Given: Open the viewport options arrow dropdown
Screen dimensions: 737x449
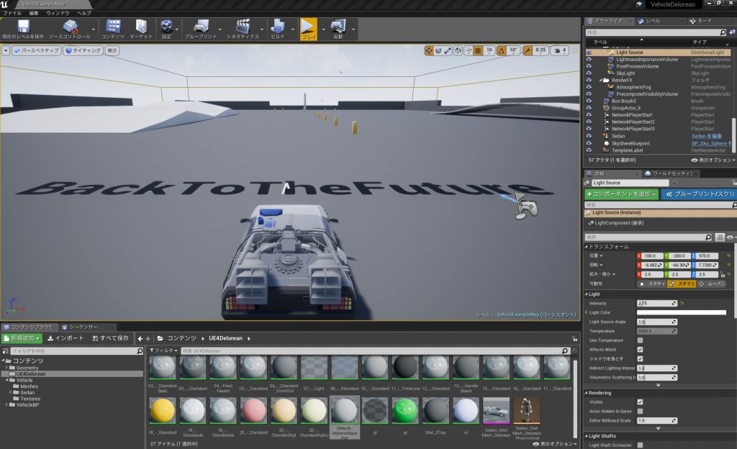Looking at the screenshot, I should pyautogui.click(x=6, y=50).
